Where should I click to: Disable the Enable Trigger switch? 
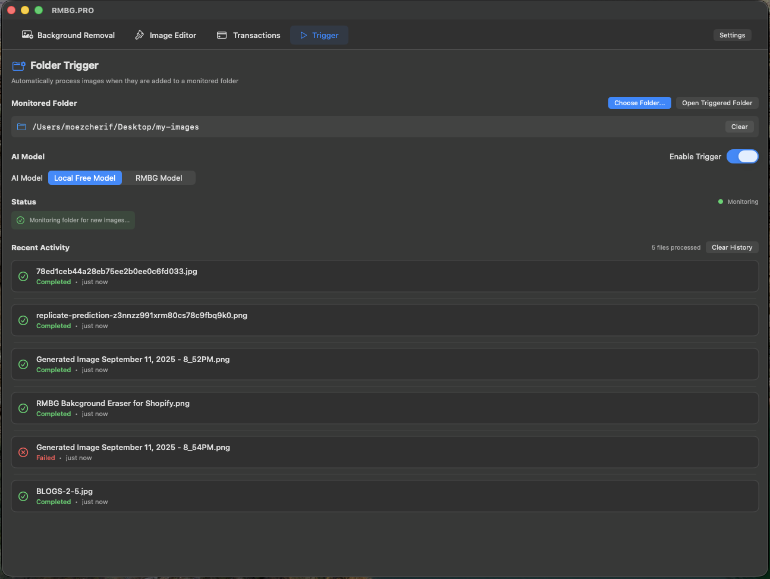(742, 156)
